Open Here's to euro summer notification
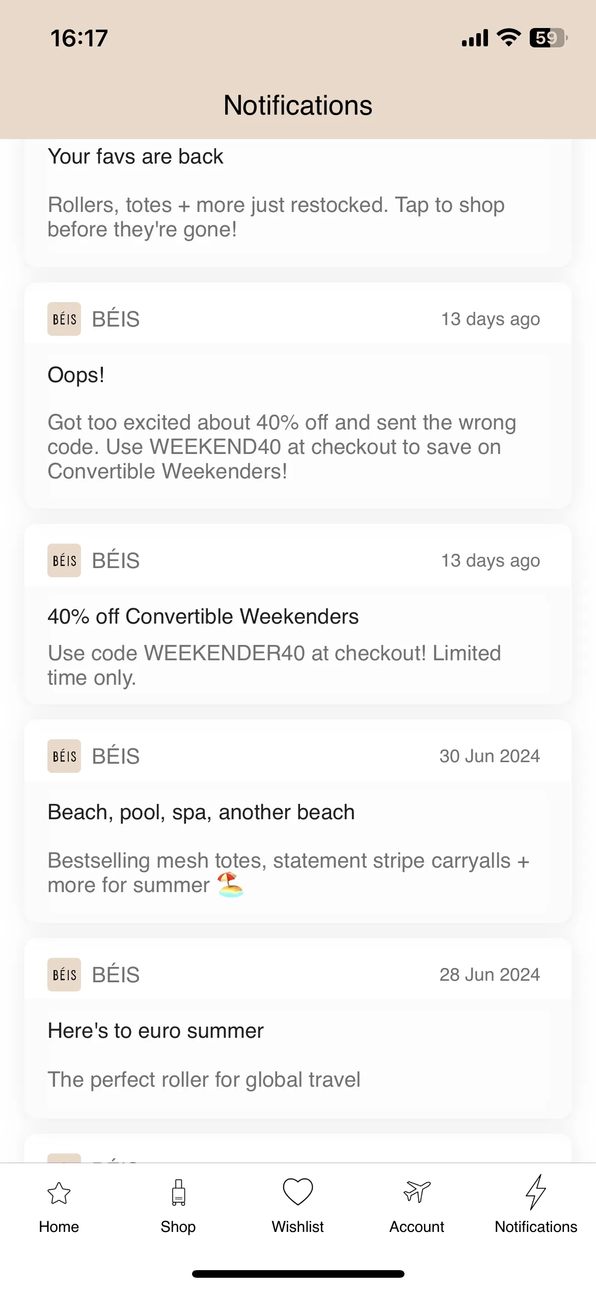 coord(298,1029)
